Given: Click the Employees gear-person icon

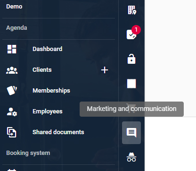Looking at the screenshot, I should click(x=12, y=112).
